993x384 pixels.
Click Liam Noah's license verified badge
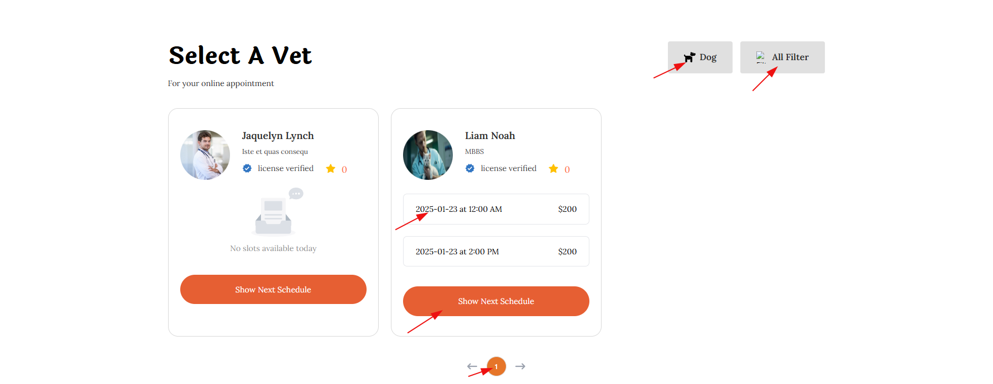[470, 168]
